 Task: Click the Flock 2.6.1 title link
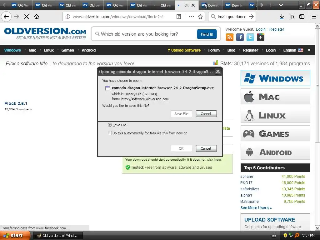tap(16, 103)
